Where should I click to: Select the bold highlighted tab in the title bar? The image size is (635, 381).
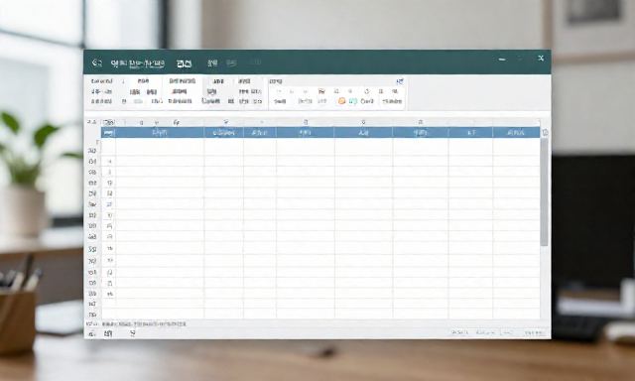point(185,63)
